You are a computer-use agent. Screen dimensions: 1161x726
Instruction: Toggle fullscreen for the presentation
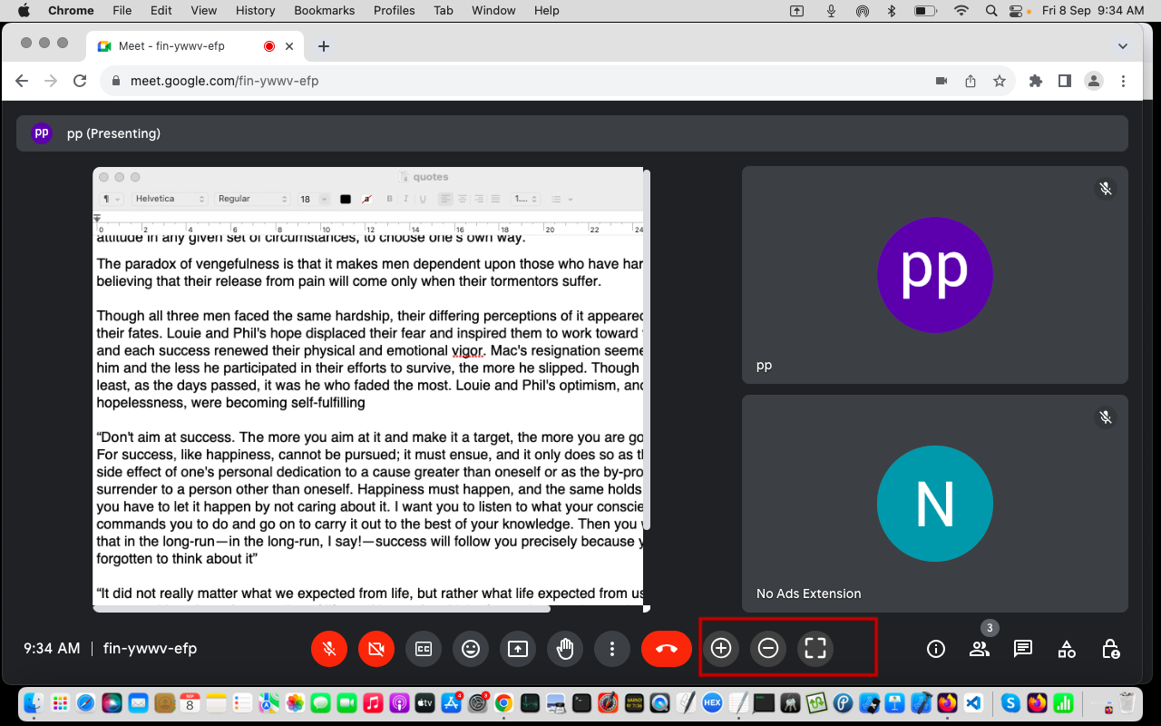pos(815,648)
